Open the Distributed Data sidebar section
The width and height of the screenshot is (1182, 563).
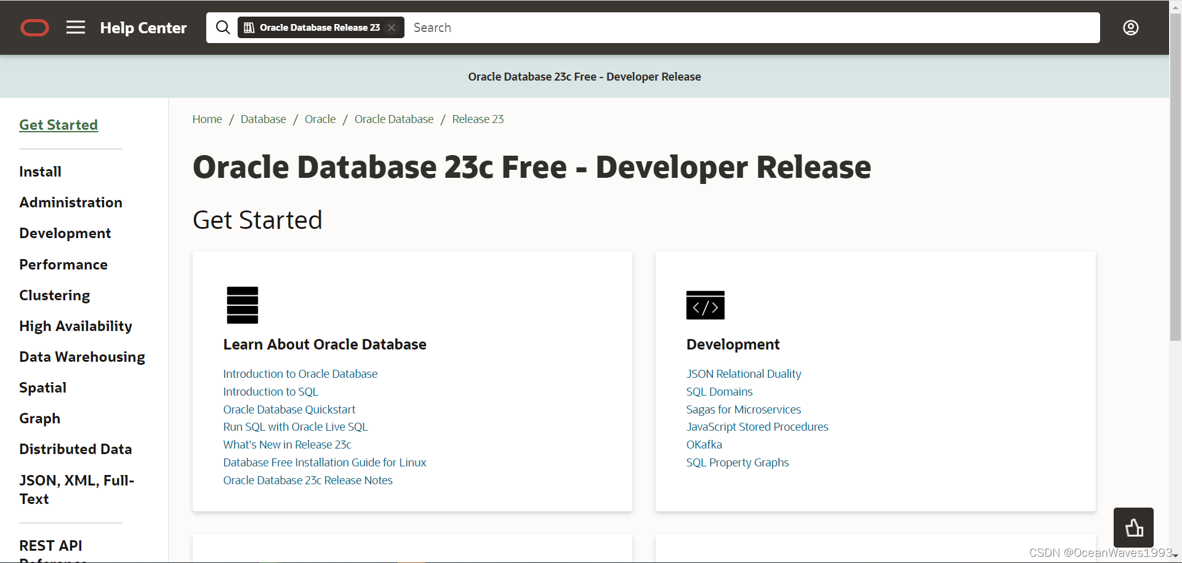tap(75, 449)
